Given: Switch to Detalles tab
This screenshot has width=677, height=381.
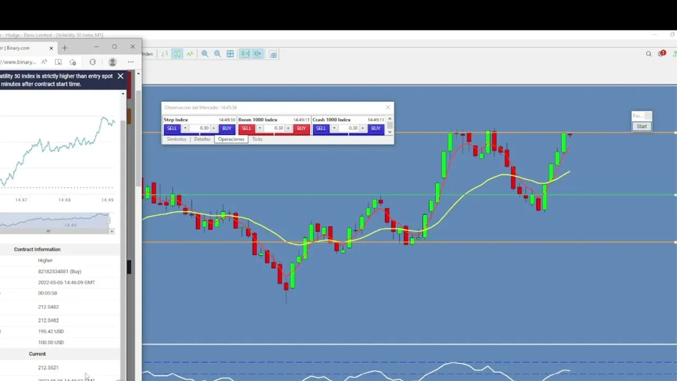Looking at the screenshot, I should click(x=202, y=139).
